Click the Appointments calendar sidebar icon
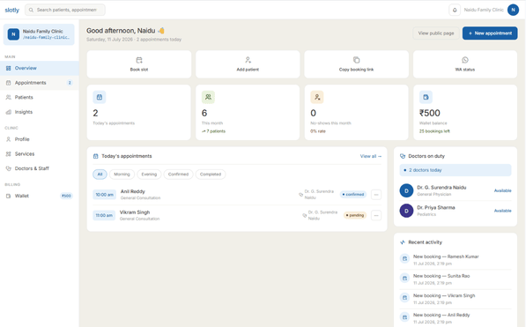Viewport: 526px width, 327px height. point(9,83)
